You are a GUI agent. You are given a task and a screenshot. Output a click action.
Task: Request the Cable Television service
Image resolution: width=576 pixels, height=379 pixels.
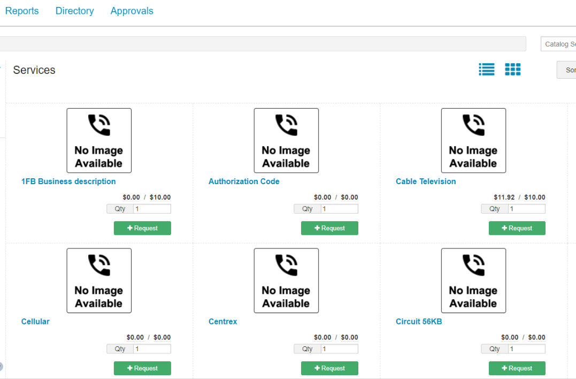tap(517, 228)
